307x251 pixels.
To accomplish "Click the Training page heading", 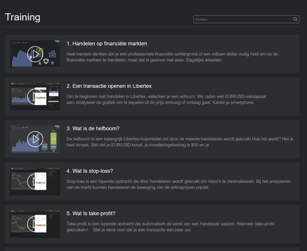I will 22,17.
